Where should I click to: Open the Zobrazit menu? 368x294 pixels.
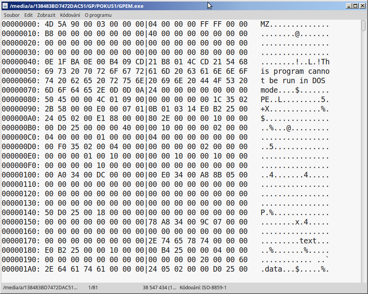[x=46, y=15]
